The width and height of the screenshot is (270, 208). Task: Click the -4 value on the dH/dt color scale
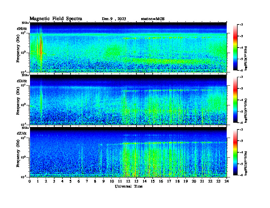241,48
